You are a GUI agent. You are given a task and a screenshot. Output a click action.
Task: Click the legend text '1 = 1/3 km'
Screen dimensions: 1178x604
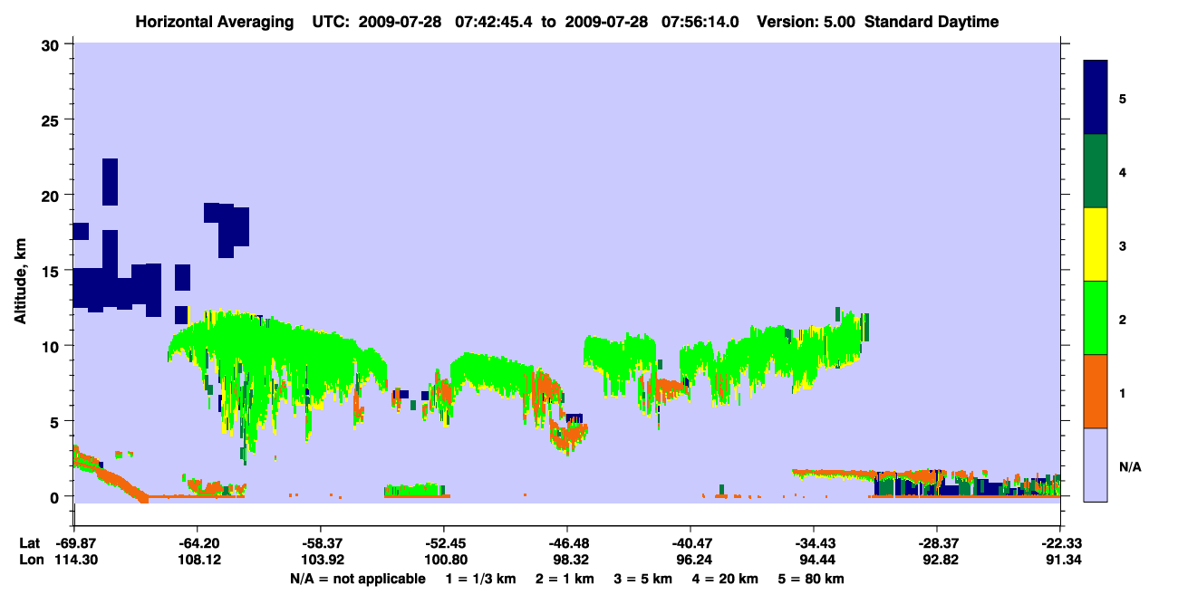tap(483, 579)
